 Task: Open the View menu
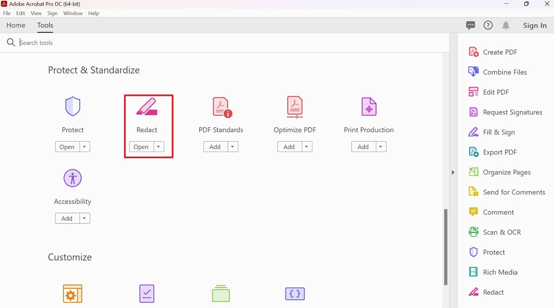[36, 13]
